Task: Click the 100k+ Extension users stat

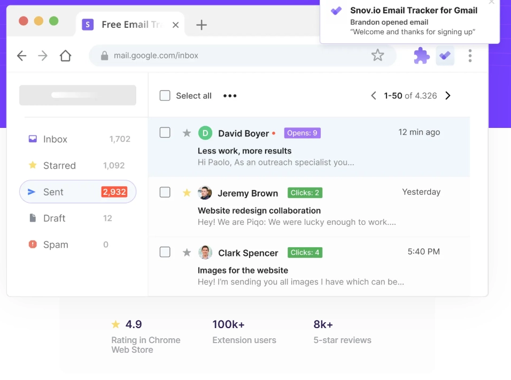Action: tap(244, 332)
